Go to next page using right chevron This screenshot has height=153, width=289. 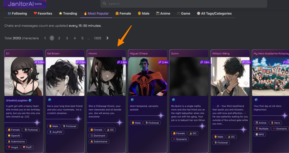(107, 38)
